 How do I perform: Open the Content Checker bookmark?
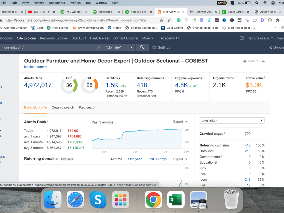tap(14, 28)
